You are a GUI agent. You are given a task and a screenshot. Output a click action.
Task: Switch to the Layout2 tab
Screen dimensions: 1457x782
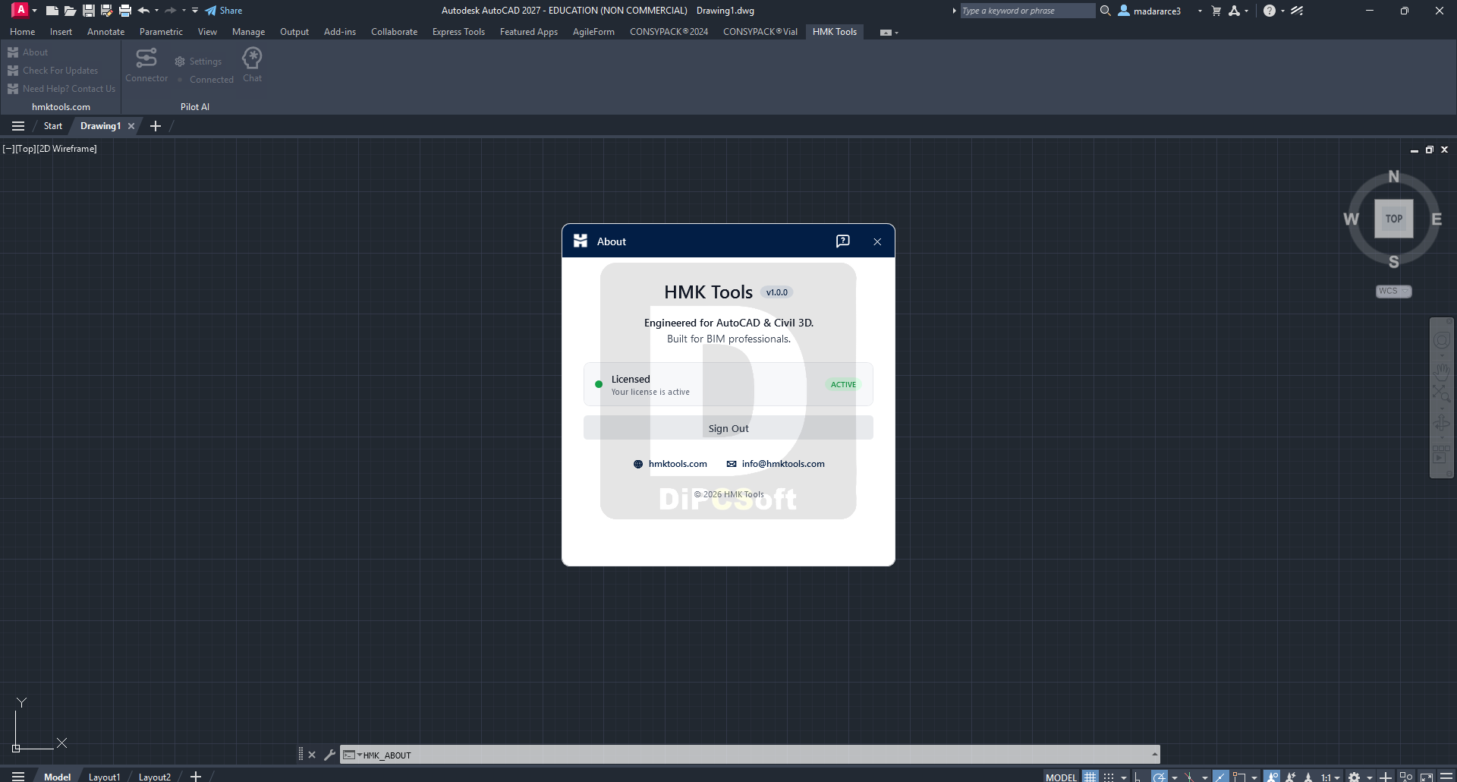[154, 777]
